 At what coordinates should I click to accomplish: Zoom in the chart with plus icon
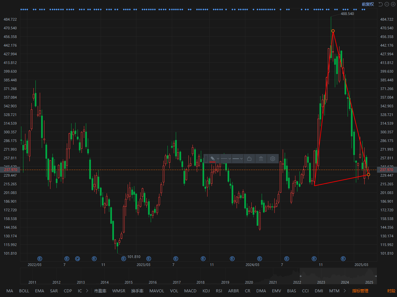[x=393, y=4]
